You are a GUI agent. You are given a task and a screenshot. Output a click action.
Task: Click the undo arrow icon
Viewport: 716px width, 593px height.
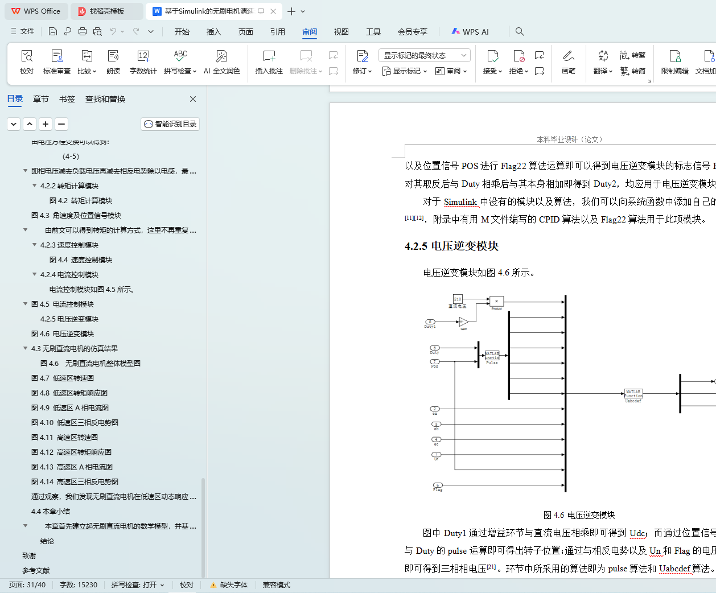[x=113, y=31]
